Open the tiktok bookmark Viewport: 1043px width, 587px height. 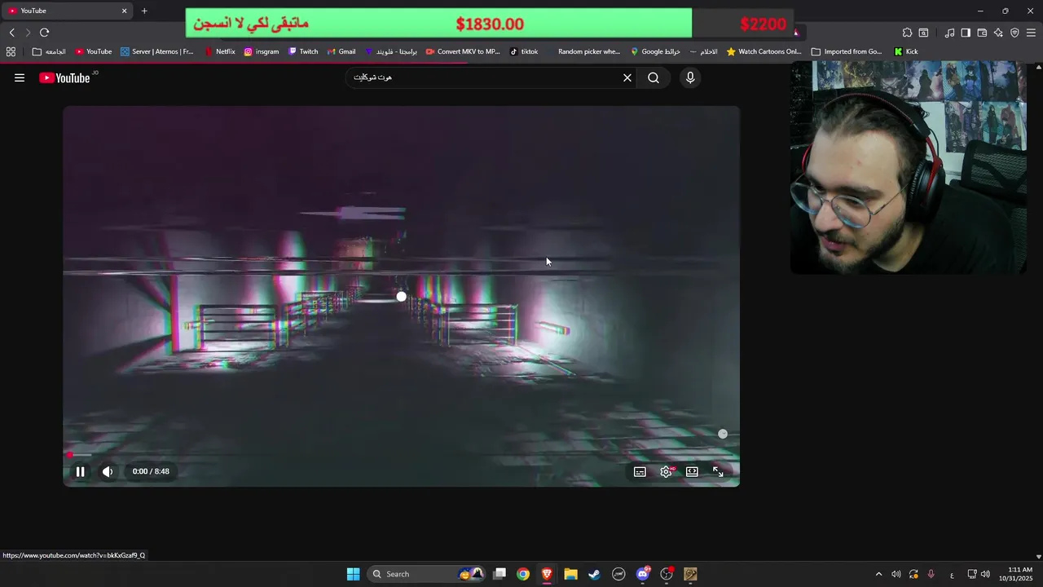click(524, 51)
